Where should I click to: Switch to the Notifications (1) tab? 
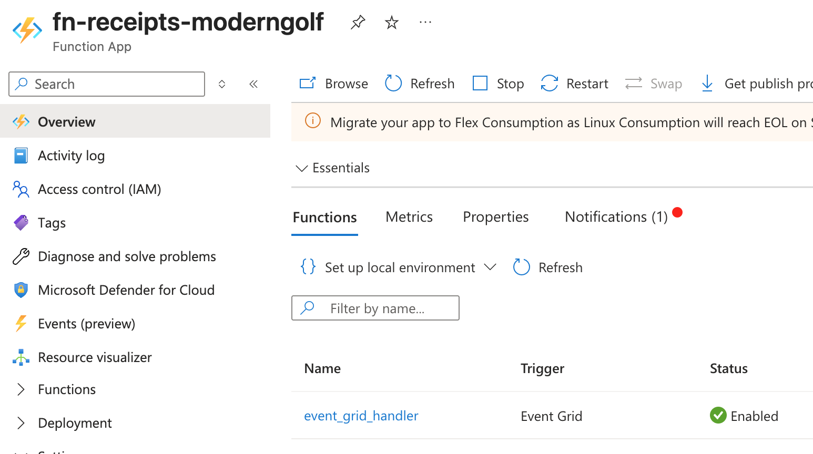(x=616, y=217)
